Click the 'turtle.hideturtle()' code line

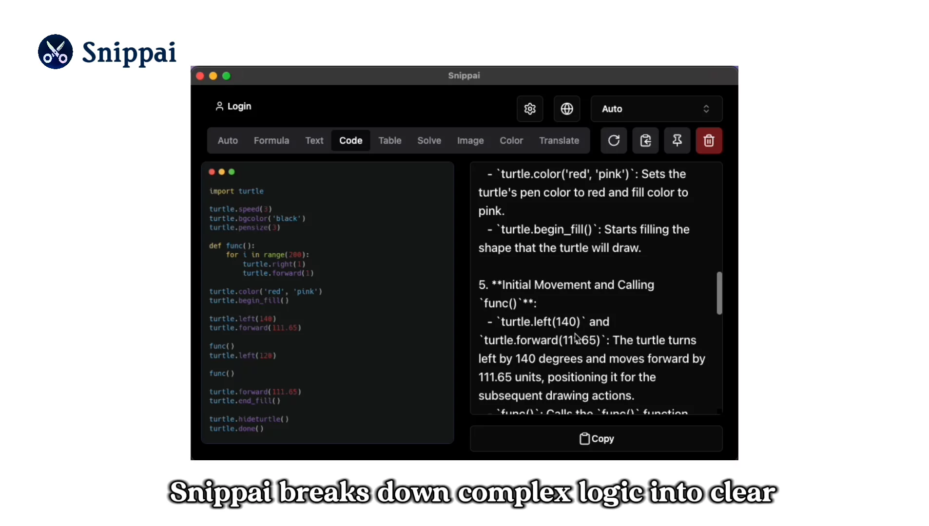(249, 419)
